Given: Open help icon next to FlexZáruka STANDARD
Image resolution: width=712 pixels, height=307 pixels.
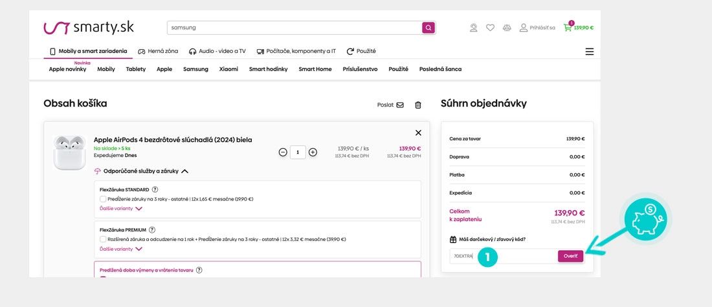Looking at the screenshot, I should (x=155, y=189).
